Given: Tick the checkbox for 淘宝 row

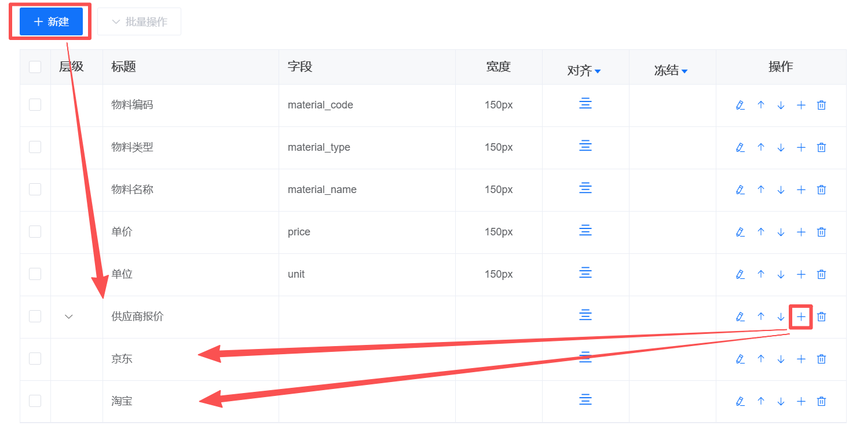Looking at the screenshot, I should (x=35, y=401).
